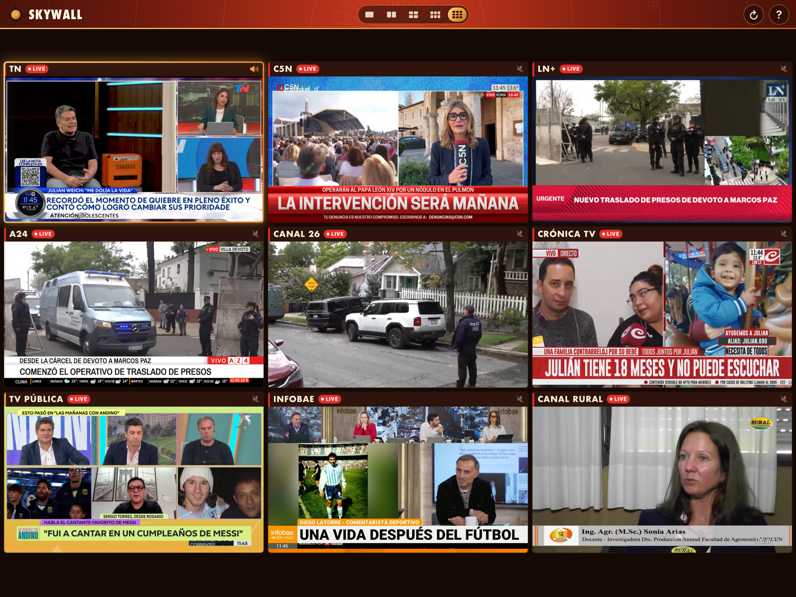Click the CANAL 26 channel title
The height and width of the screenshot is (597, 796).
297,234
